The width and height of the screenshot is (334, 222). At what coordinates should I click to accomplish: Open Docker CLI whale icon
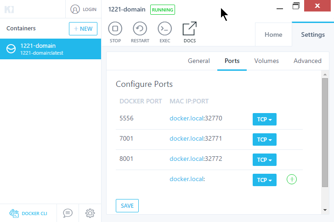point(14,213)
